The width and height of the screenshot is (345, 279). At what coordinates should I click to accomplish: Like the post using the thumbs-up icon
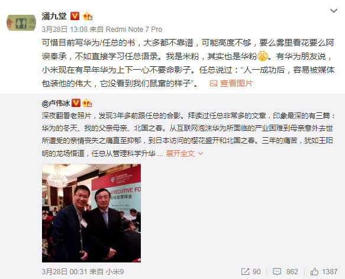point(314,272)
